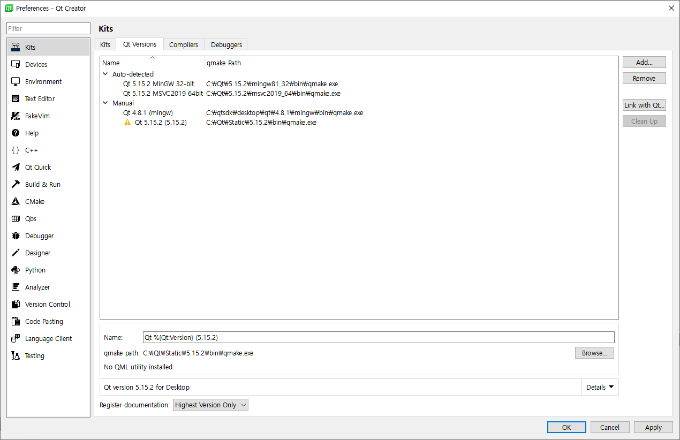Open the Register documentation dropdown
Image resolution: width=680 pixels, height=440 pixels.
pos(210,405)
